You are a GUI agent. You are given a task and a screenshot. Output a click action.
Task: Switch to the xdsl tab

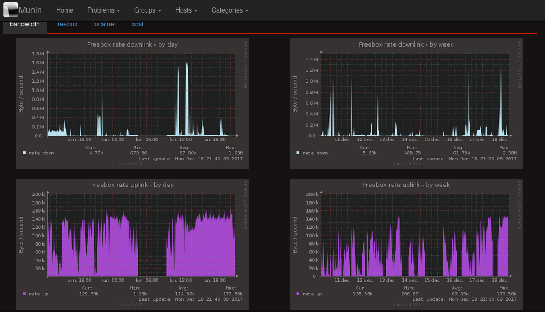pos(137,24)
